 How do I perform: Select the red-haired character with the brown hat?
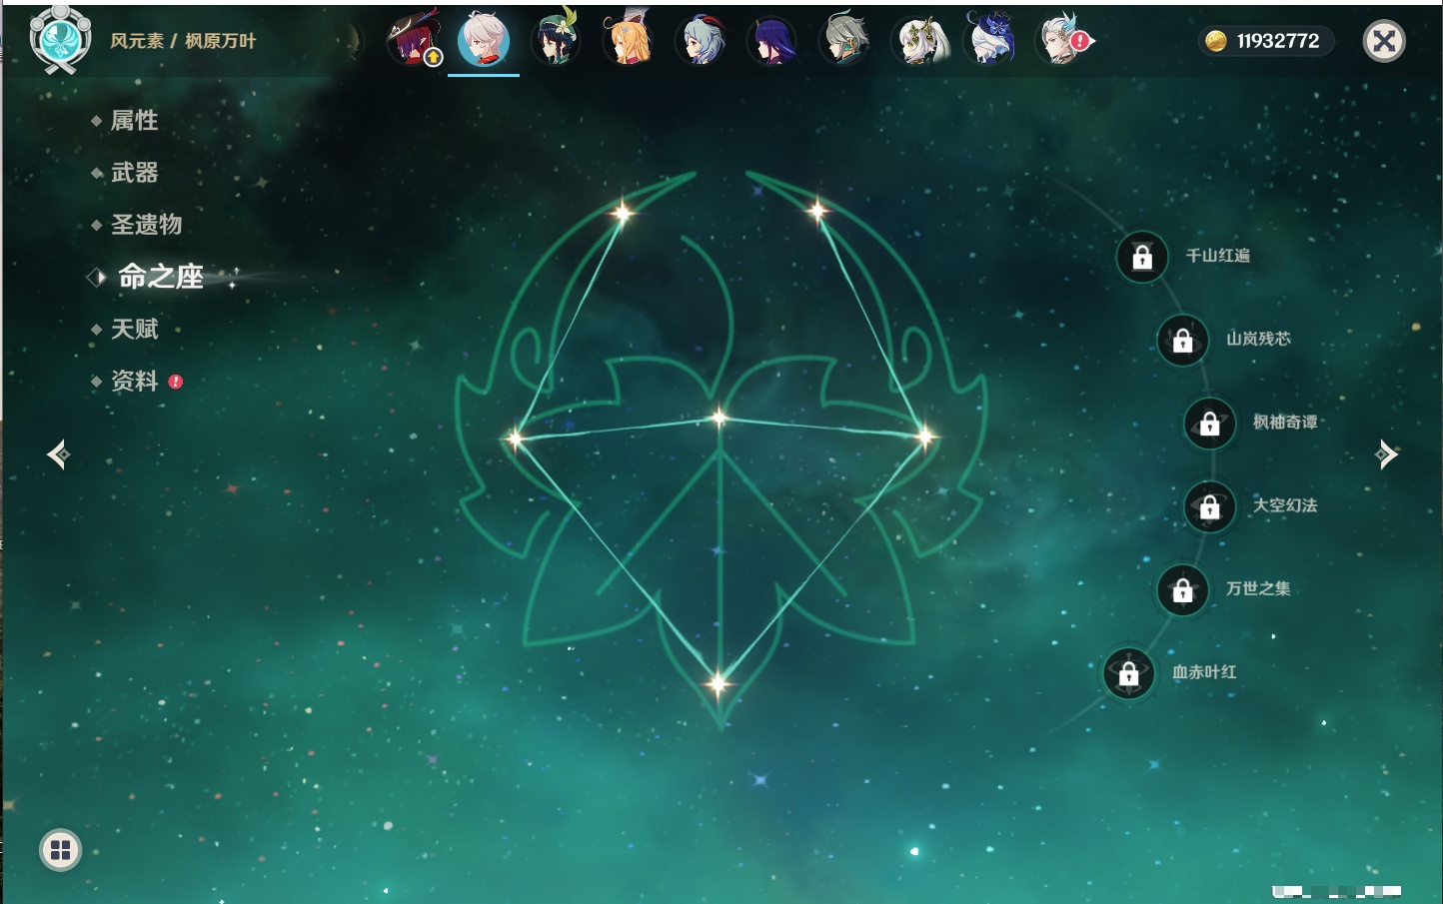413,40
